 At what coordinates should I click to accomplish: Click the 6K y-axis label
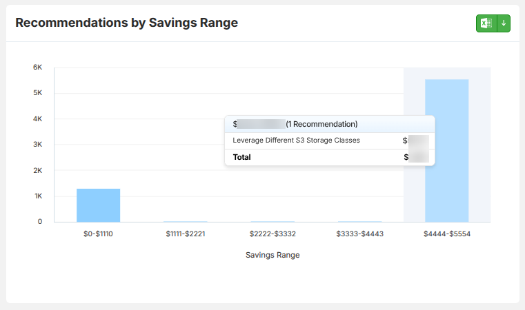click(37, 68)
